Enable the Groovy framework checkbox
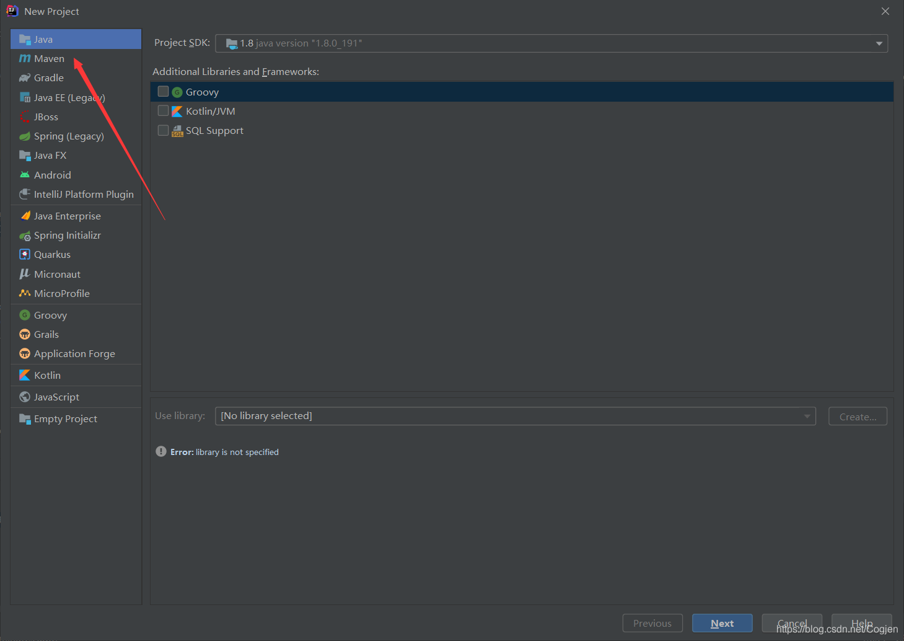904x641 pixels. point(164,91)
